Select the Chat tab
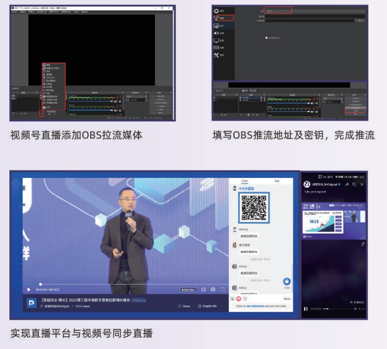Image resolution: width=387 pixels, height=349 pixels. click(x=244, y=181)
